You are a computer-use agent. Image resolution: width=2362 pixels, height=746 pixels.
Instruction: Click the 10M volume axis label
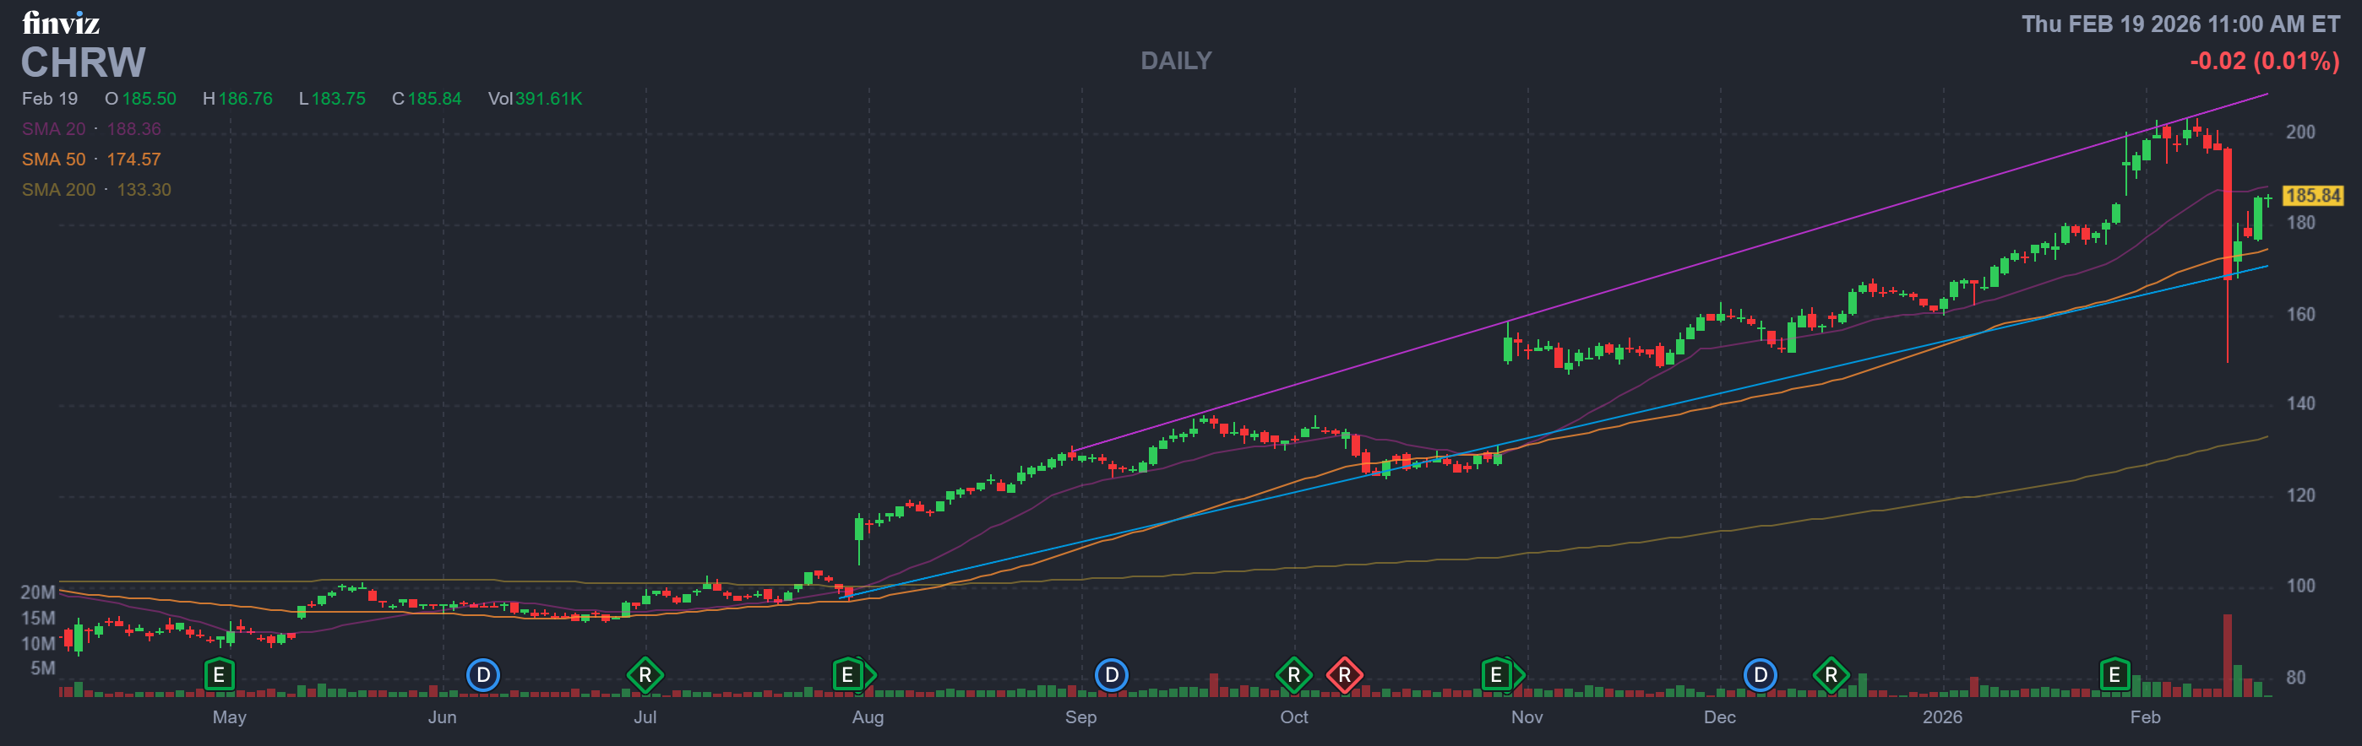pos(38,643)
